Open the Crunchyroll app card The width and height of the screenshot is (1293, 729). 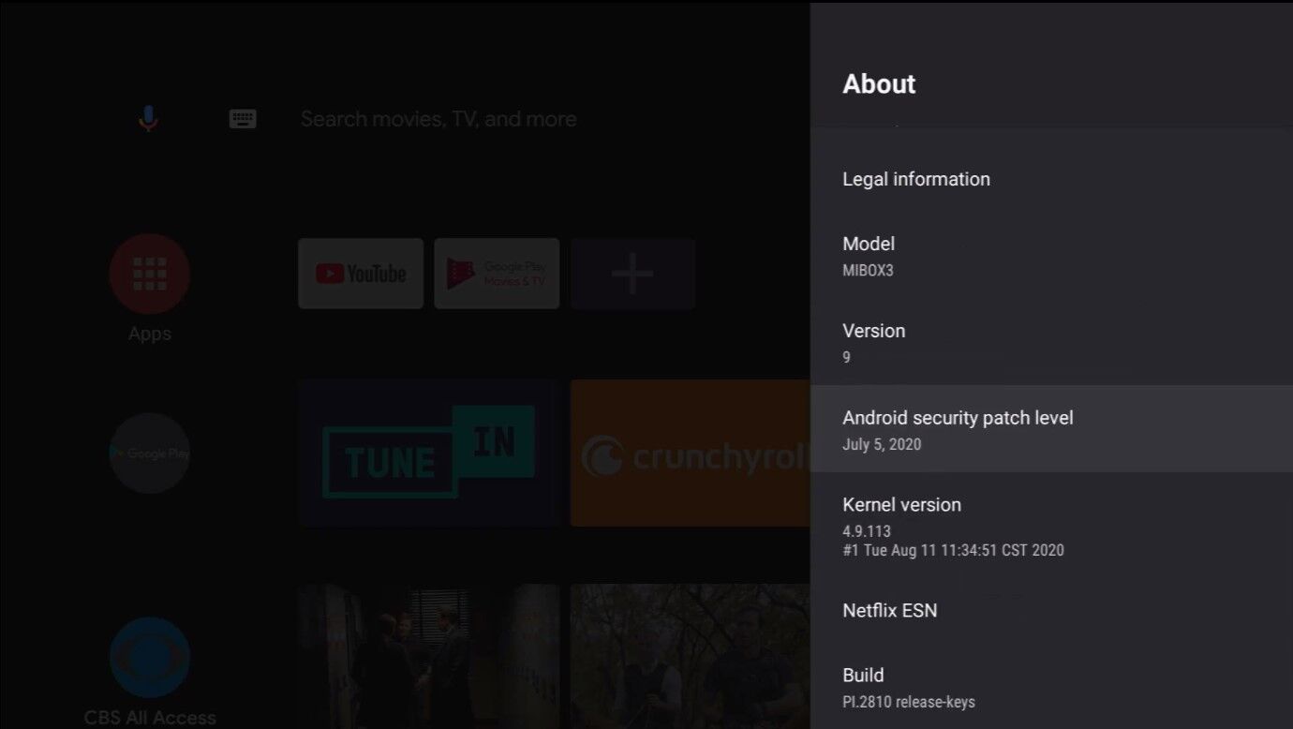[691, 453]
